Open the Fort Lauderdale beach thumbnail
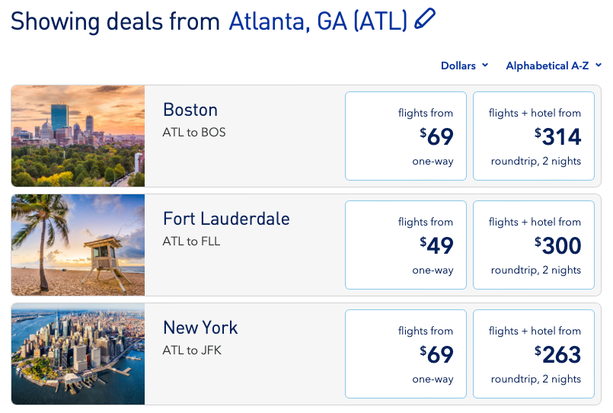 tap(78, 245)
